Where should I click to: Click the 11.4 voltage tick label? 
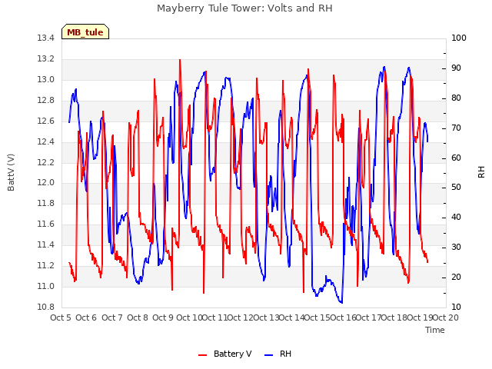(x=45, y=244)
